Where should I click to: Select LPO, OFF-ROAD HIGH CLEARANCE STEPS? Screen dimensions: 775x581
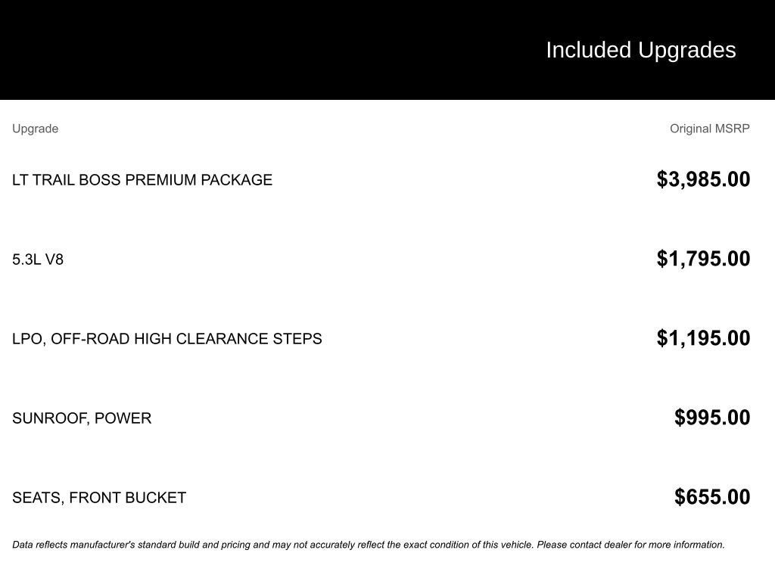coord(167,339)
